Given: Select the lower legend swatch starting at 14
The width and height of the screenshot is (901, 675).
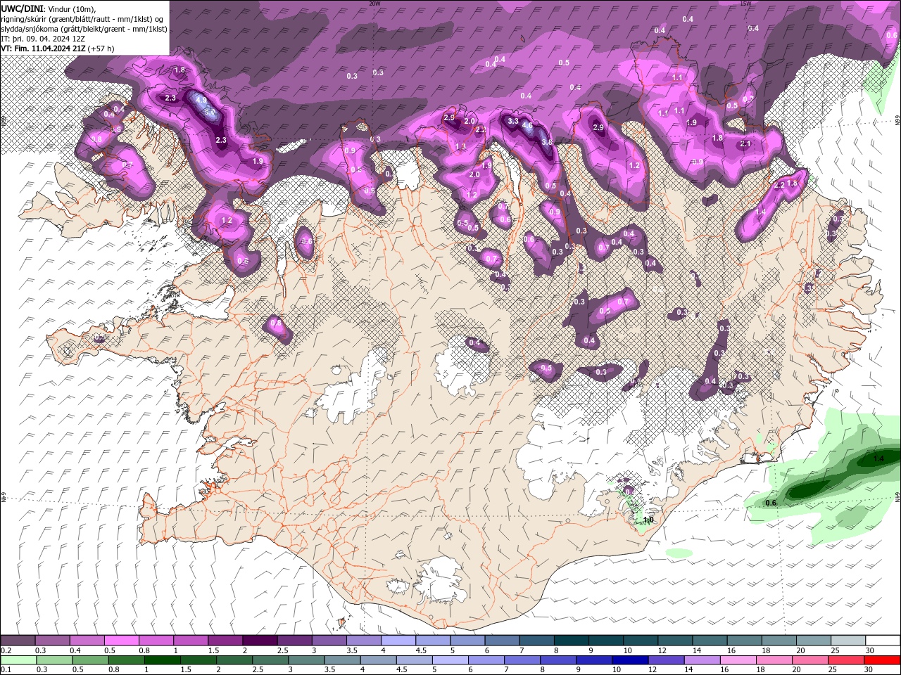Looking at the screenshot, I should point(702,660).
